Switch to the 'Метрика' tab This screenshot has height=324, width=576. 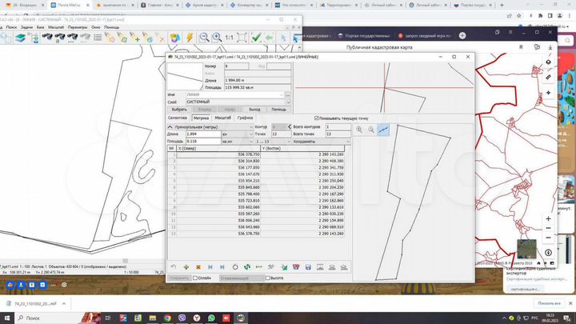pos(202,118)
